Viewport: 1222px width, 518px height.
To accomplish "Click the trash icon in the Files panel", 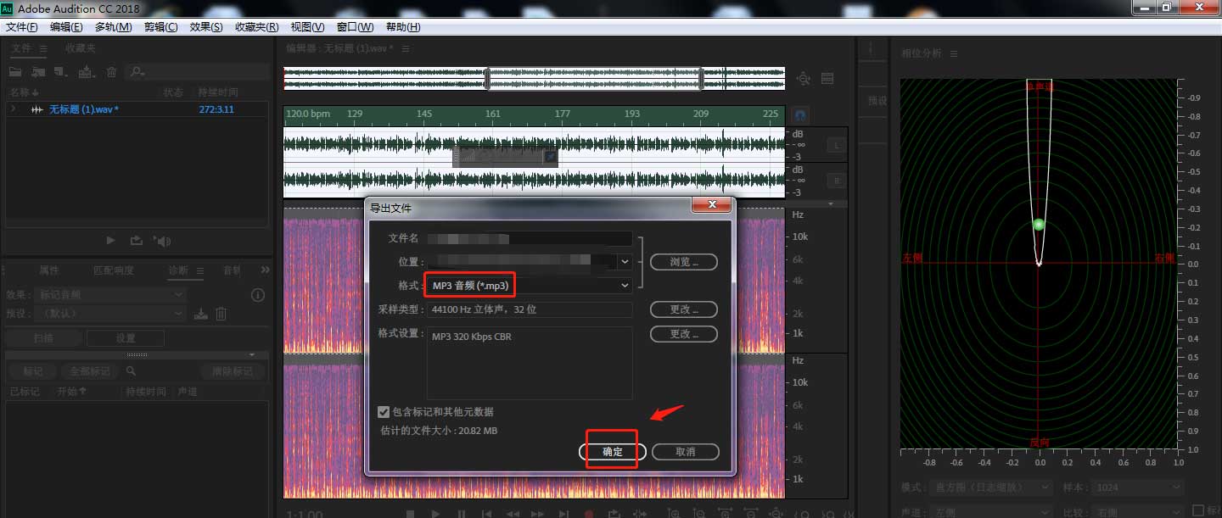I will click(x=111, y=71).
